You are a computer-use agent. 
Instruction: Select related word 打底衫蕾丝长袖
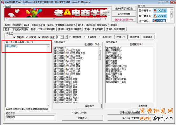coord(114,74)
